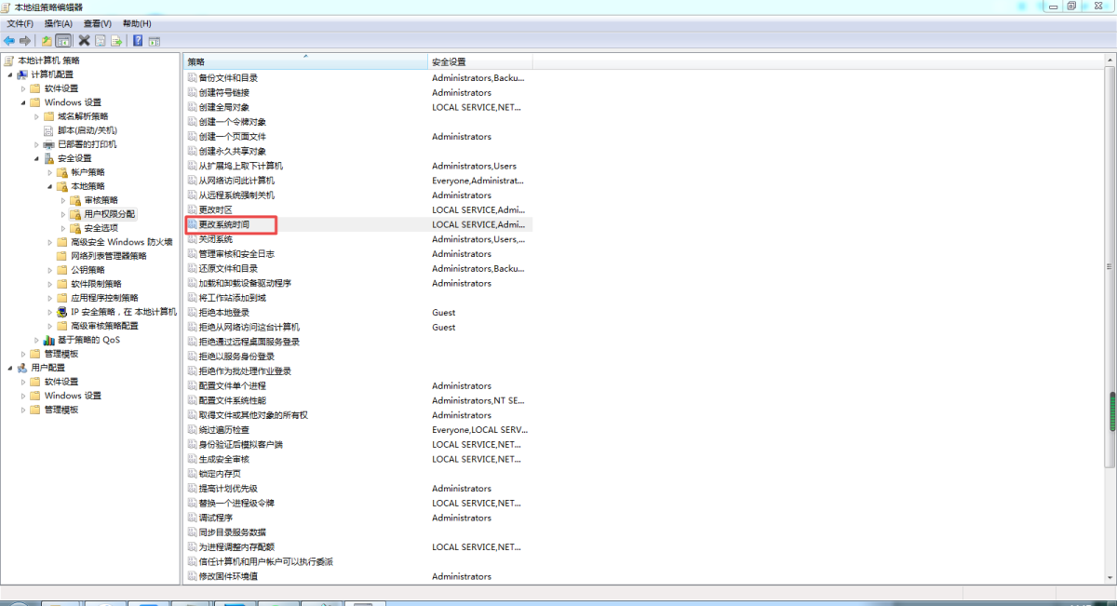Click the Delete X toolbar icon
This screenshot has width=1117, height=606.
(x=84, y=41)
